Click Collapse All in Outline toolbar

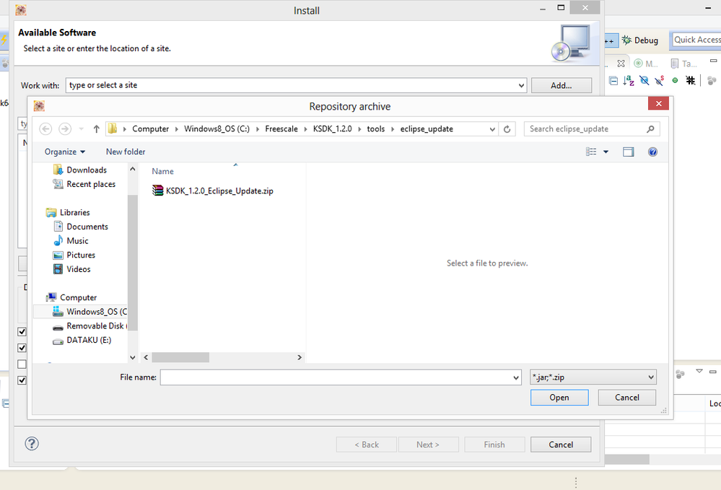coord(613,81)
